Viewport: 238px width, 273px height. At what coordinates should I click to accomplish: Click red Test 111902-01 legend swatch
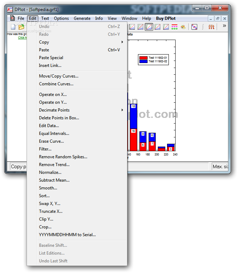[143, 58]
